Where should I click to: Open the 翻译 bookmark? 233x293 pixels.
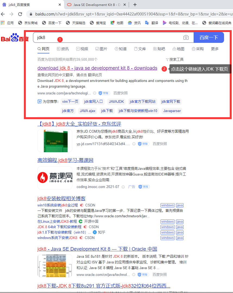tap(152, 23)
